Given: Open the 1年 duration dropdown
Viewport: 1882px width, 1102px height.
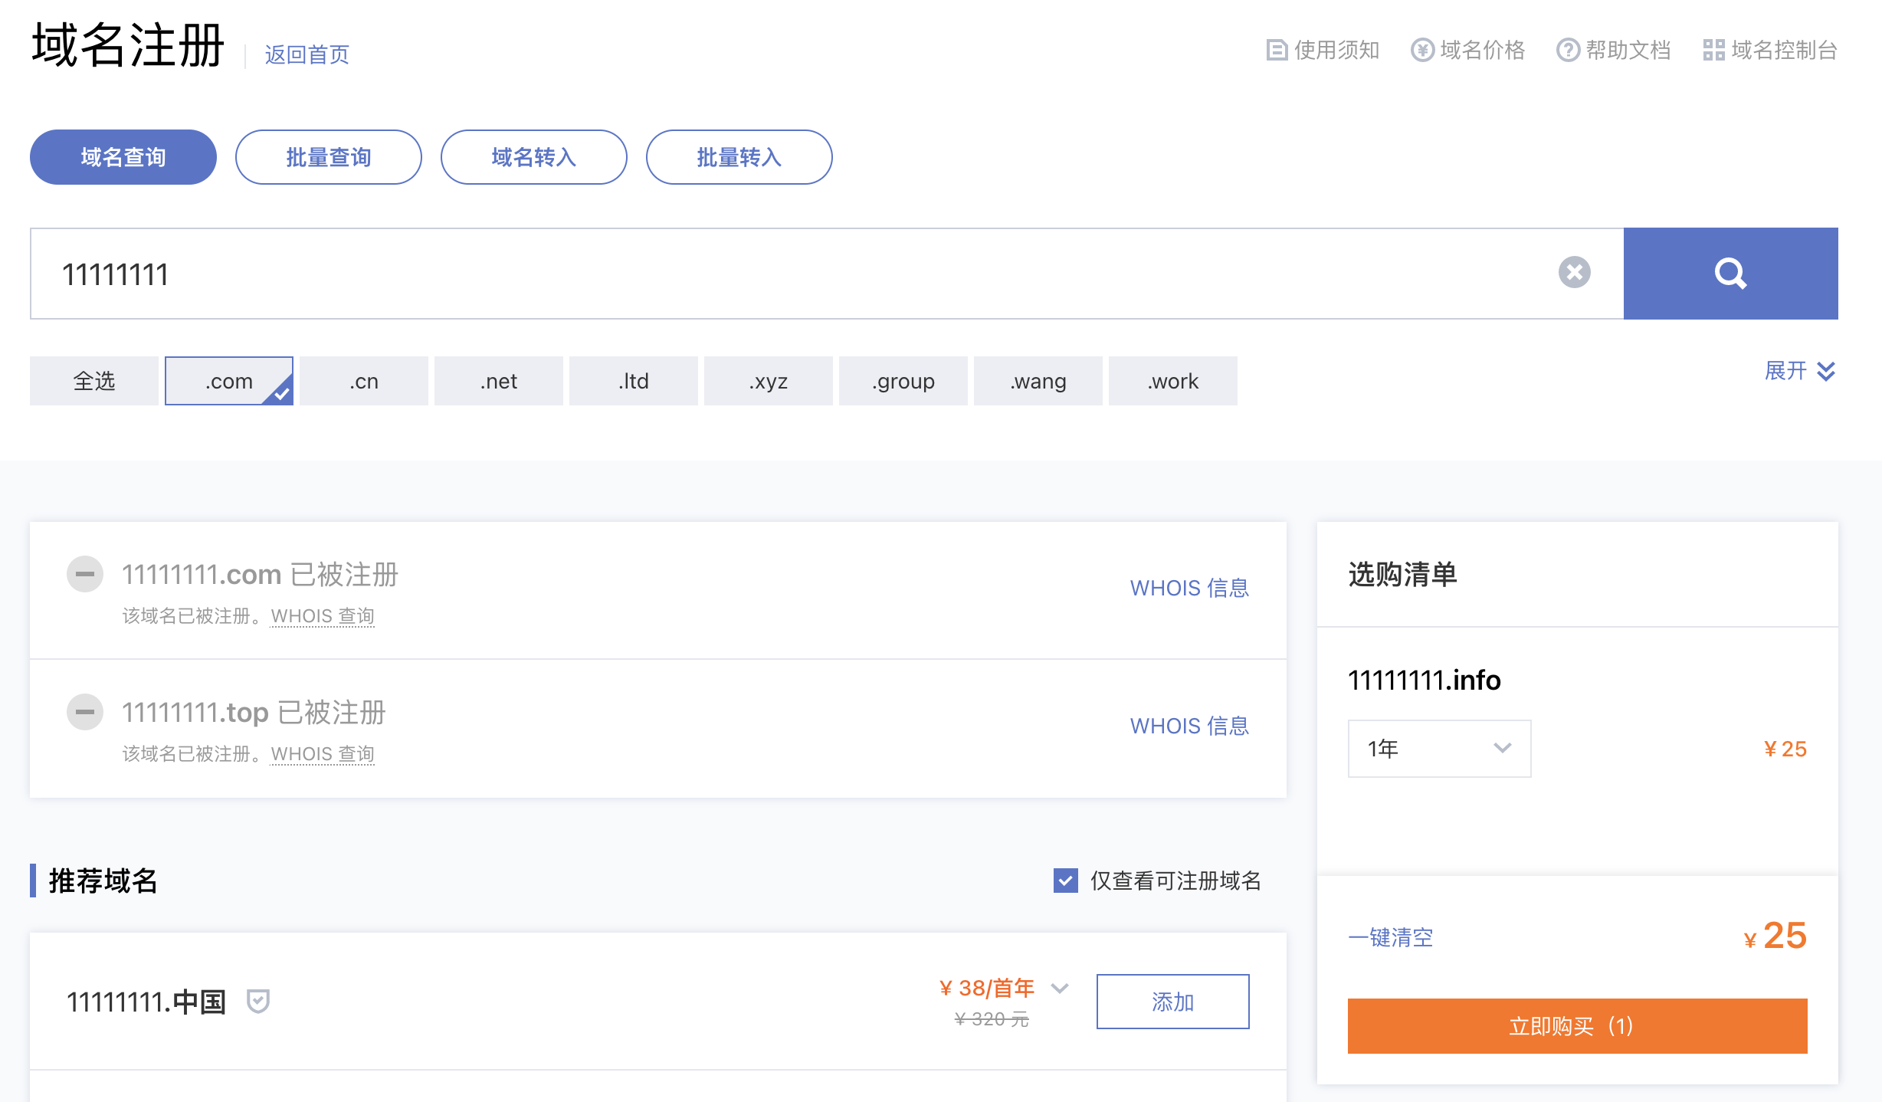Looking at the screenshot, I should (x=1438, y=749).
